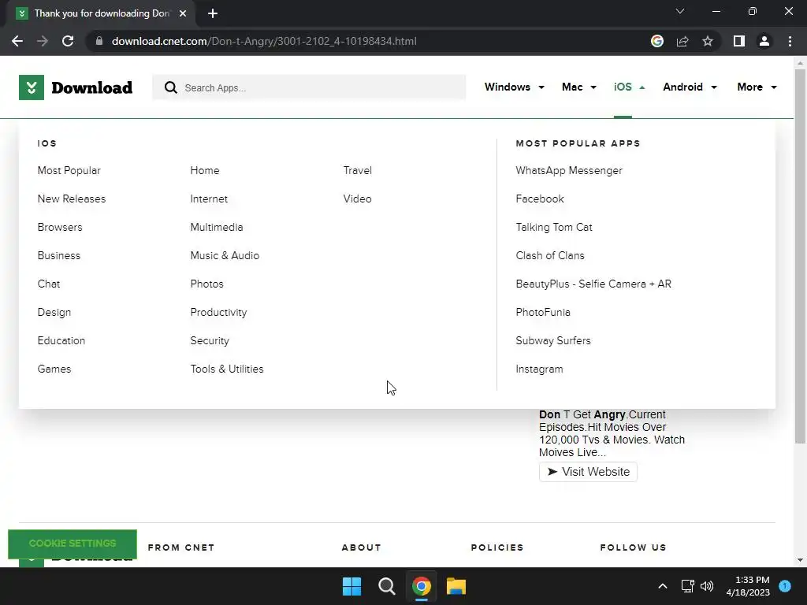Open Home category
Image resolution: width=807 pixels, height=605 pixels.
[x=205, y=170]
